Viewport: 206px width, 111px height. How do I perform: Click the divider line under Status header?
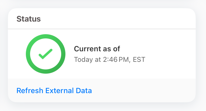pos(102,29)
